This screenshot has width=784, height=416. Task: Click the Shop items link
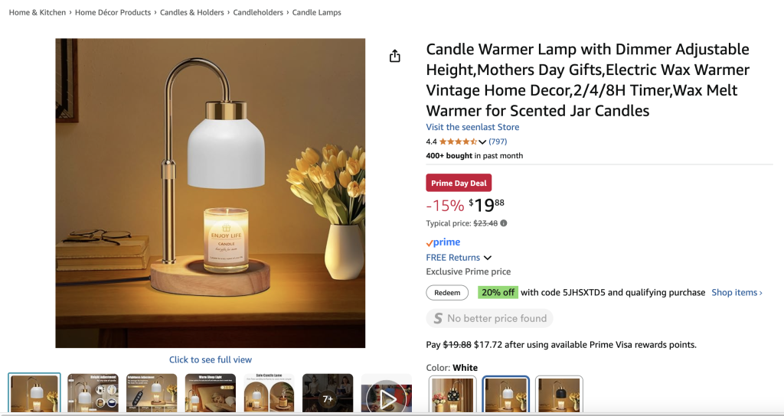[736, 293]
